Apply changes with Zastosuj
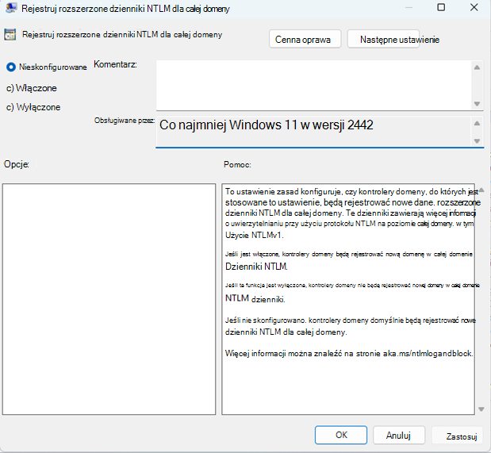The height and width of the screenshot is (453, 491). click(x=458, y=436)
